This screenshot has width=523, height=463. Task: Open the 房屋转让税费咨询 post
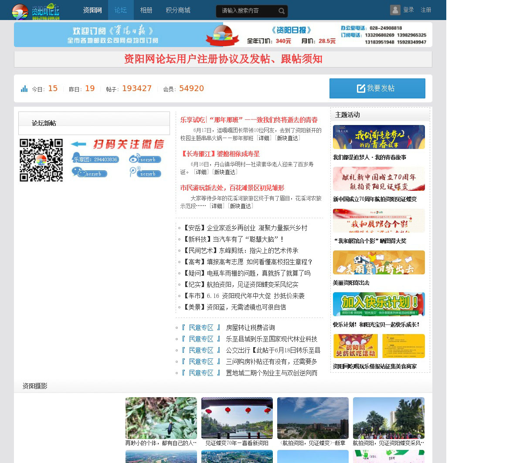(250, 328)
